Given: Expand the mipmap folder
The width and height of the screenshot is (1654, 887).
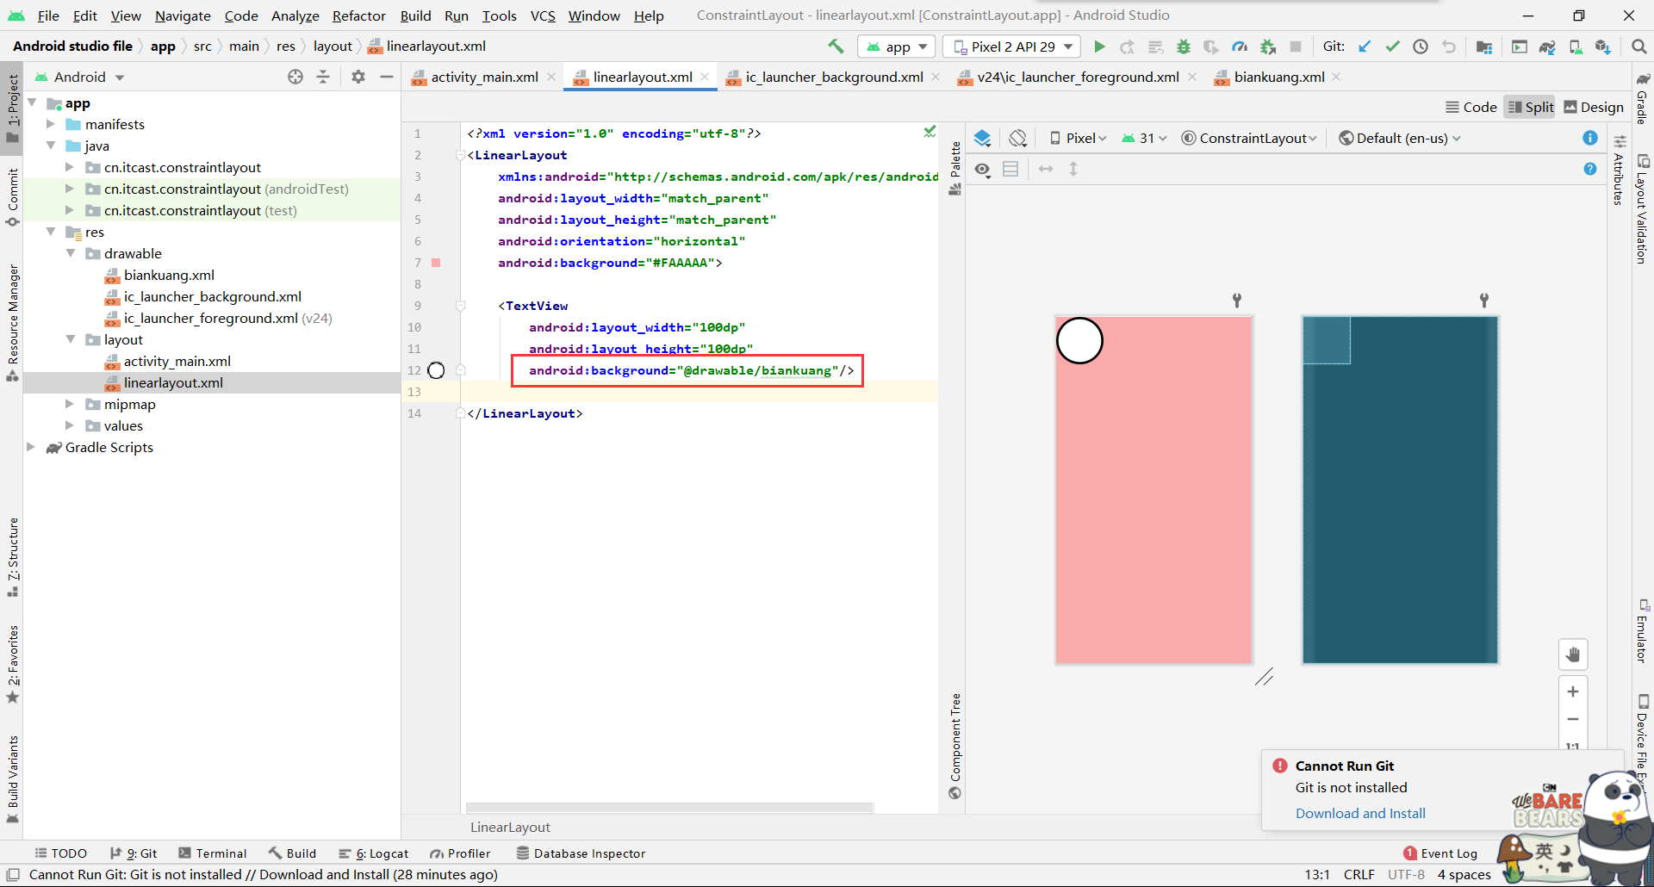Looking at the screenshot, I should [x=70, y=404].
